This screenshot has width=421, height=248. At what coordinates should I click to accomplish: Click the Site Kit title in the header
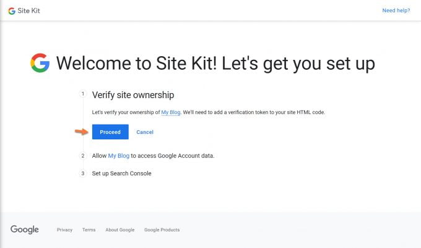[x=29, y=10]
